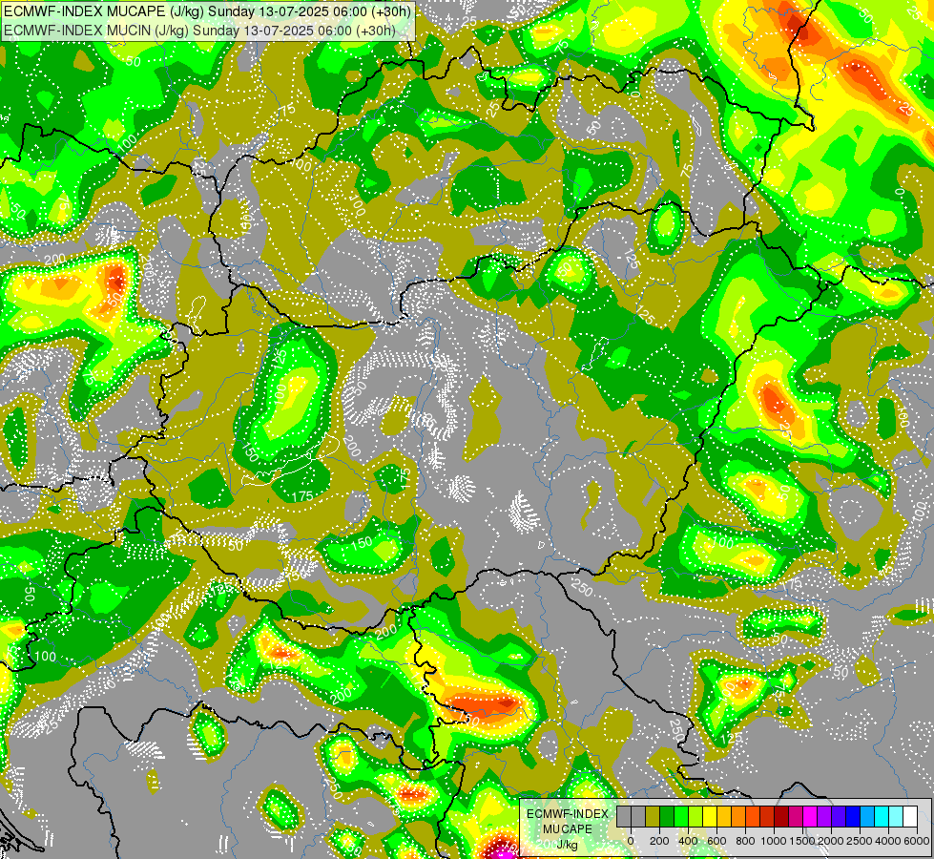The image size is (934, 859).
Task: Click the MUCAPE title line in header
Action: pos(207,10)
